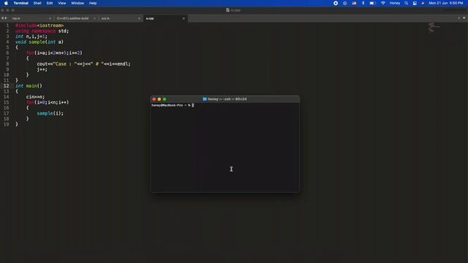The image size is (468, 263).
Task: Click the new tab plus button
Action: 458,18
